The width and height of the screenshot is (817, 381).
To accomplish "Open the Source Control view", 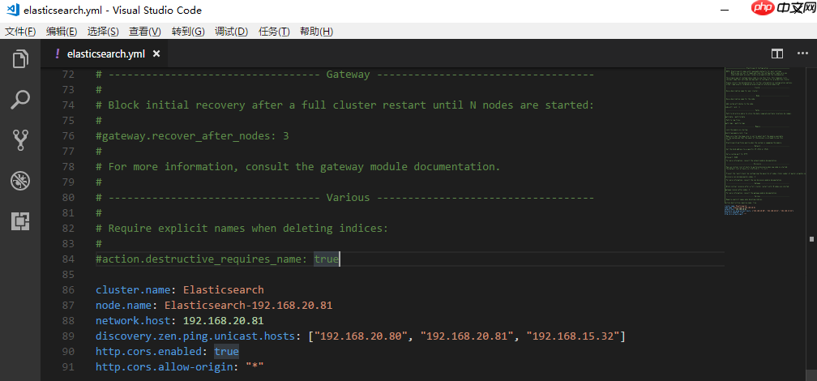I will point(20,139).
